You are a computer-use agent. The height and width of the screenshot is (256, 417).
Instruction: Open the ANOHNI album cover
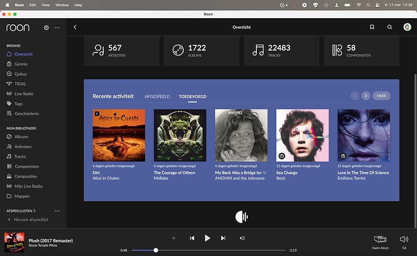click(x=241, y=135)
